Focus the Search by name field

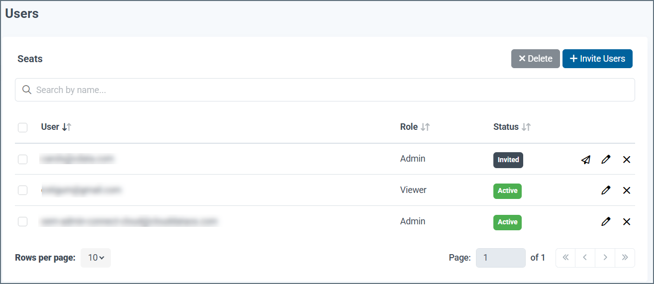(x=325, y=90)
